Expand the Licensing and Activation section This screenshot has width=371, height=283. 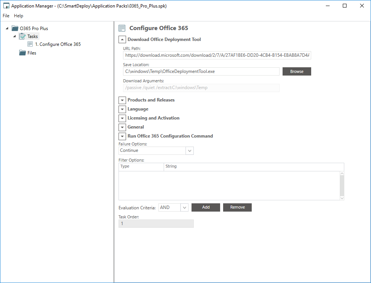pos(122,118)
